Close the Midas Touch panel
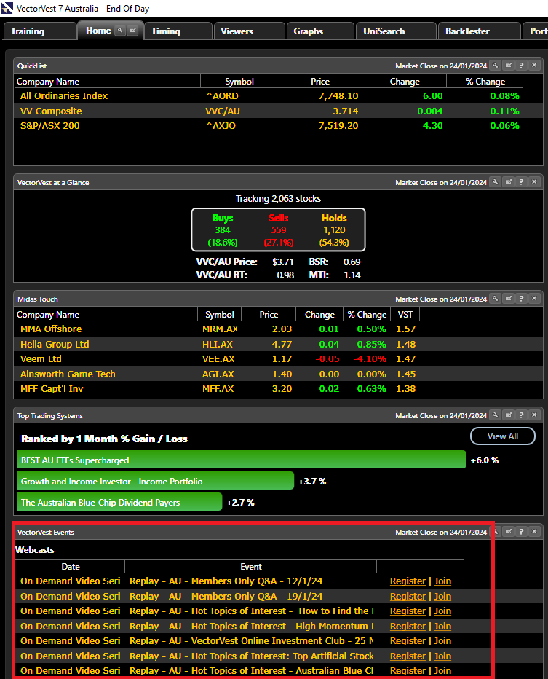Screen dimensions: 548x679 [535, 299]
